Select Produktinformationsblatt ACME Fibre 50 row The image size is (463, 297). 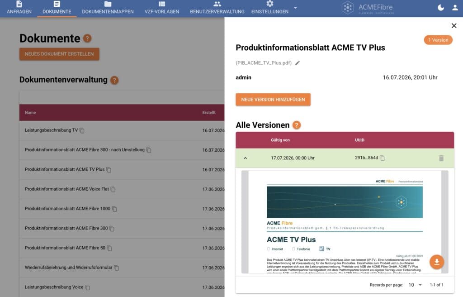122,248
